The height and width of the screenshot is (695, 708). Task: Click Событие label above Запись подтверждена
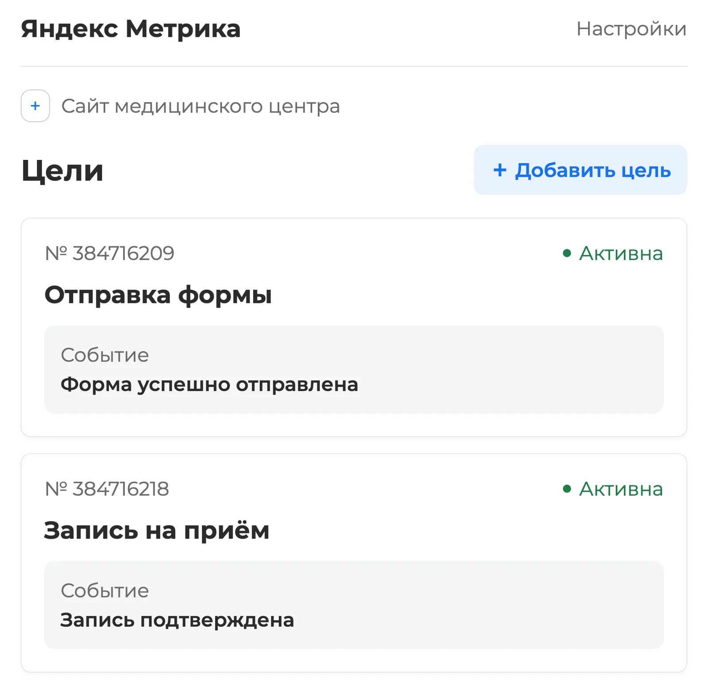coord(105,591)
